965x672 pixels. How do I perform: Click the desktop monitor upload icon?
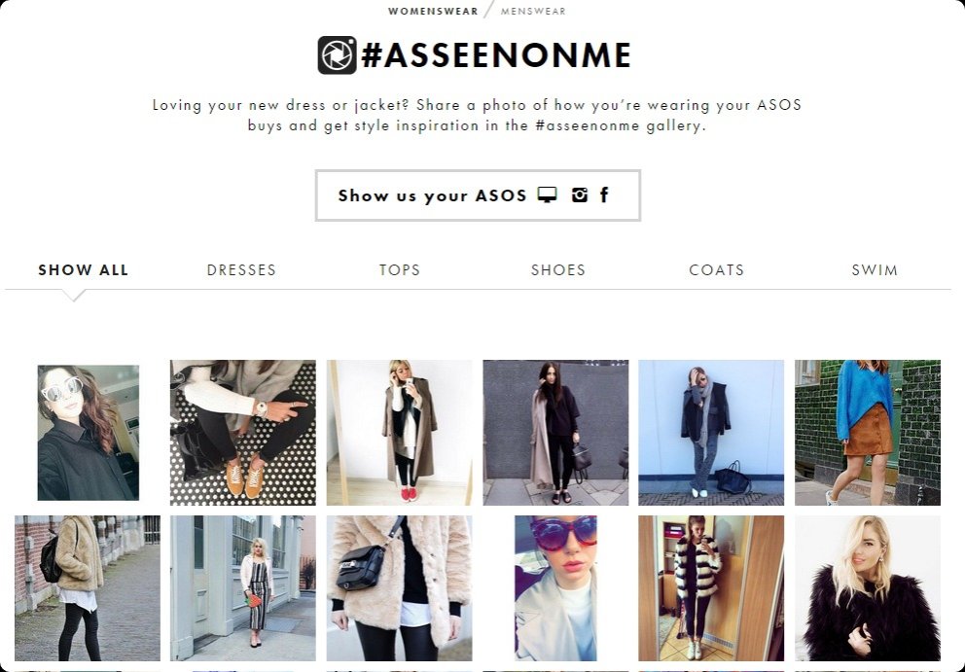point(547,195)
